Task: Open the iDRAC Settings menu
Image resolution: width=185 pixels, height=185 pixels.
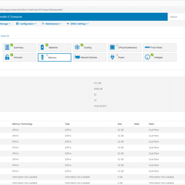Action: (78, 24)
